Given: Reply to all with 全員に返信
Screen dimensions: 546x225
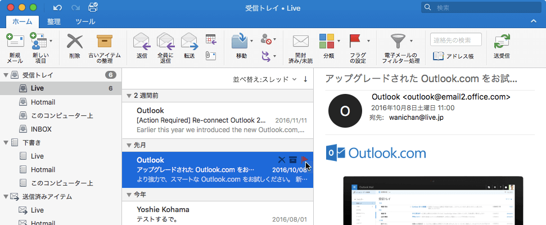Looking at the screenshot, I should 166,48.
